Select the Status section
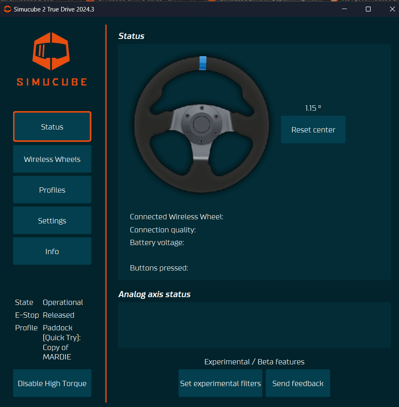 pyautogui.click(x=52, y=127)
